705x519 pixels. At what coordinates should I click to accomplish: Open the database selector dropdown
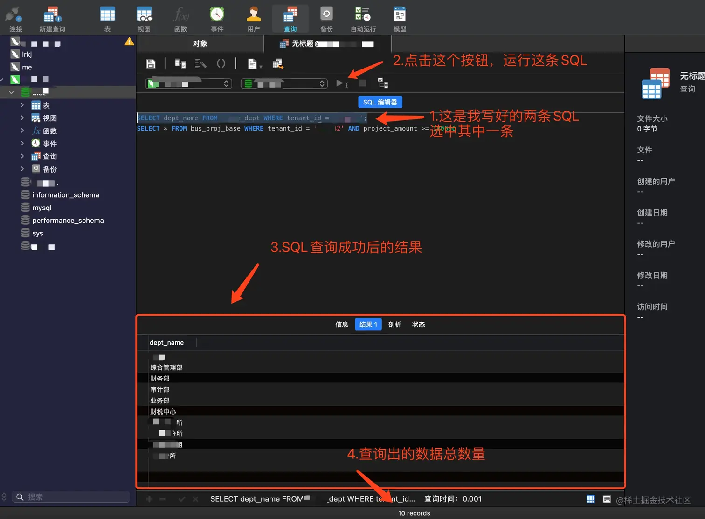[x=284, y=83]
